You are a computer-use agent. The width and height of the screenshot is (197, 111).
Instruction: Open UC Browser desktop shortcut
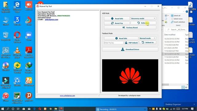coord(29,81)
